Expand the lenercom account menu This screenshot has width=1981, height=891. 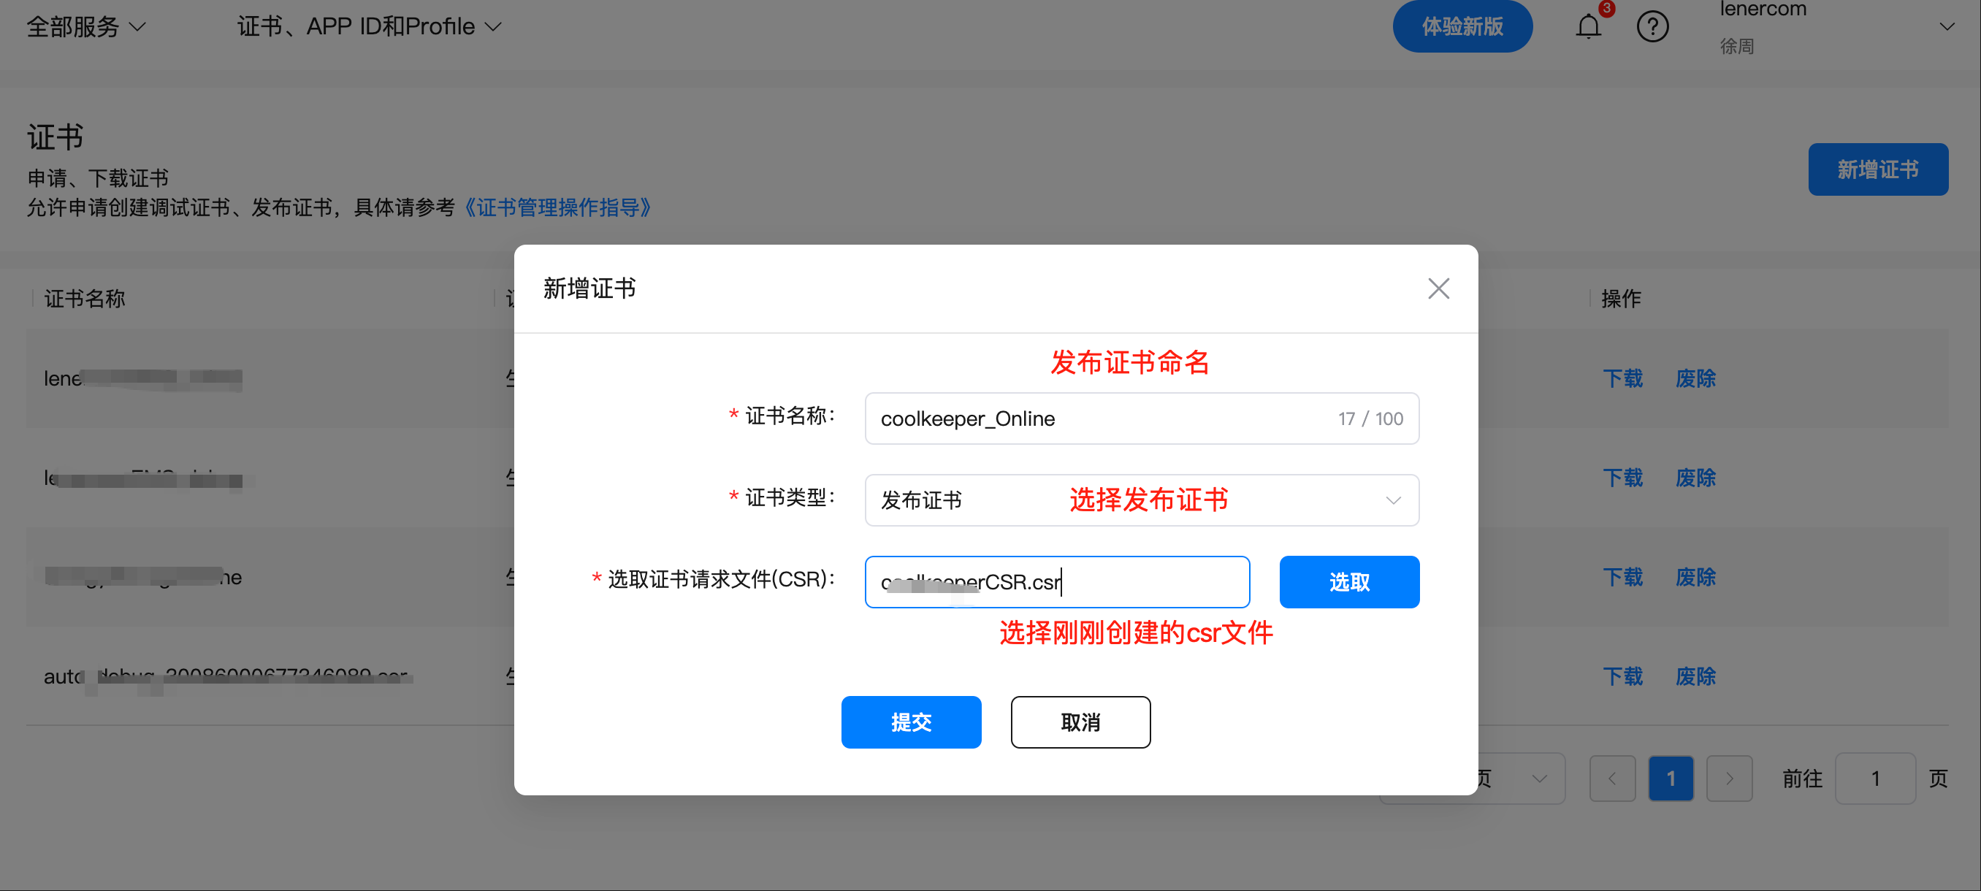1947,27
